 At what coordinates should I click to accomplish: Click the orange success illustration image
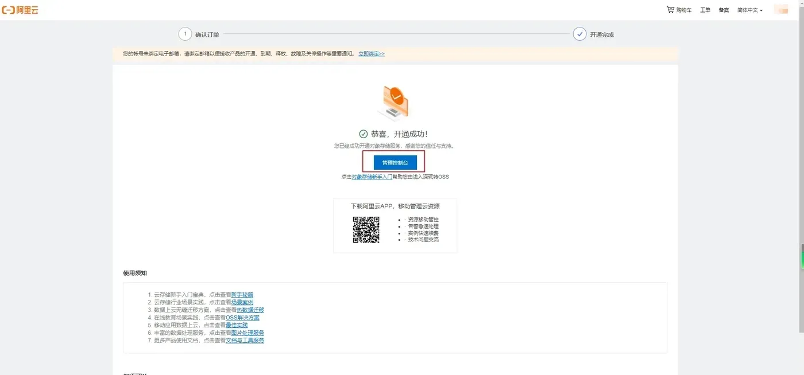click(394, 103)
